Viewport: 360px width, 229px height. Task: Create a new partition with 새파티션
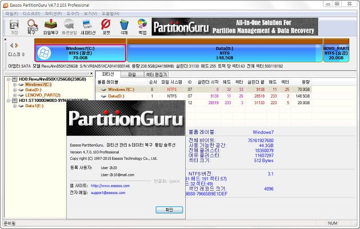tap(87, 27)
